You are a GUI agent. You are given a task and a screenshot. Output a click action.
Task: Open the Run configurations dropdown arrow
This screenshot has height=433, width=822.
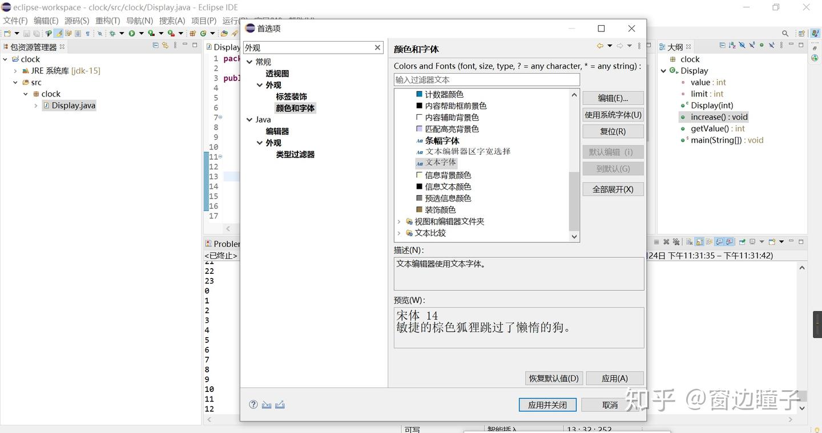click(x=142, y=34)
